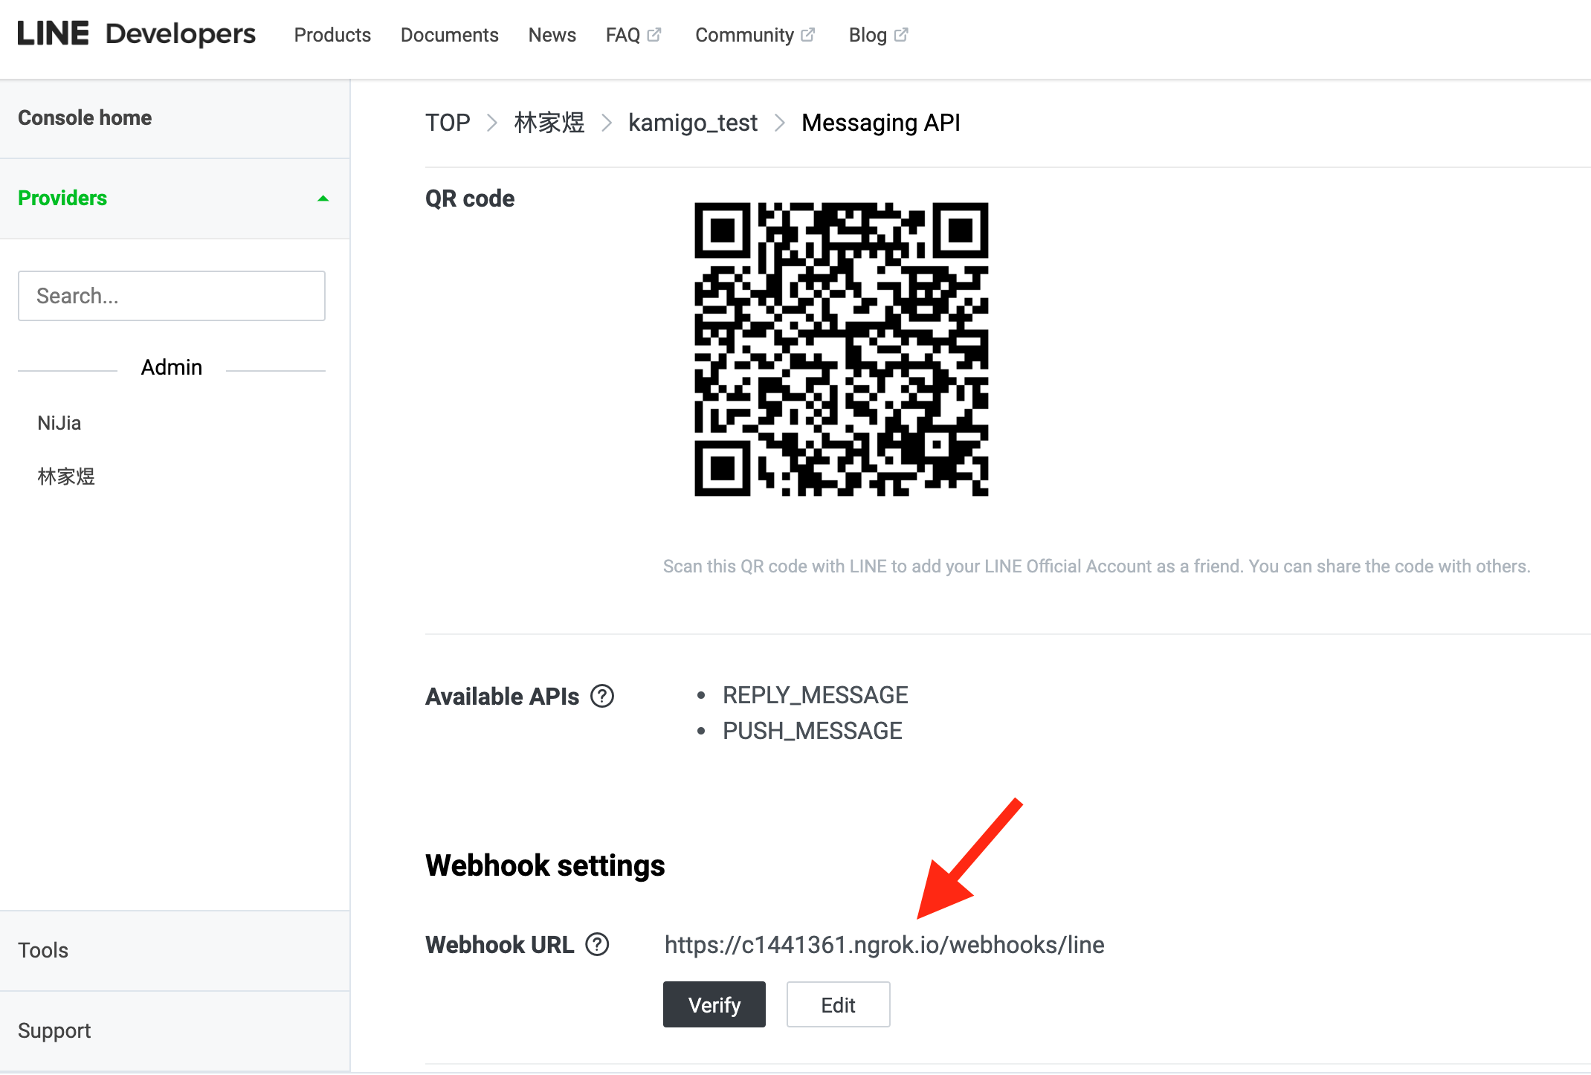Go to the News page
Screen dimensions: 1591x1075
[552, 35]
